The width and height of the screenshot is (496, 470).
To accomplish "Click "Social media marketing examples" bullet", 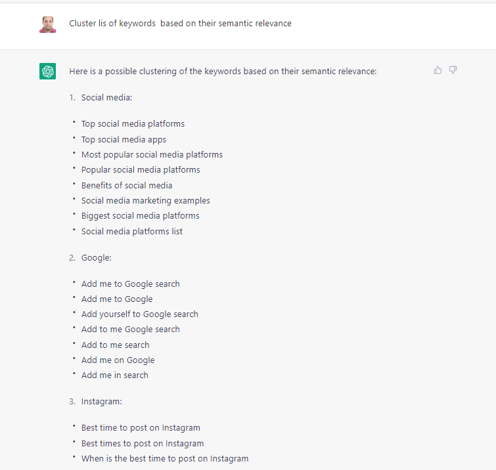I will [x=146, y=201].
